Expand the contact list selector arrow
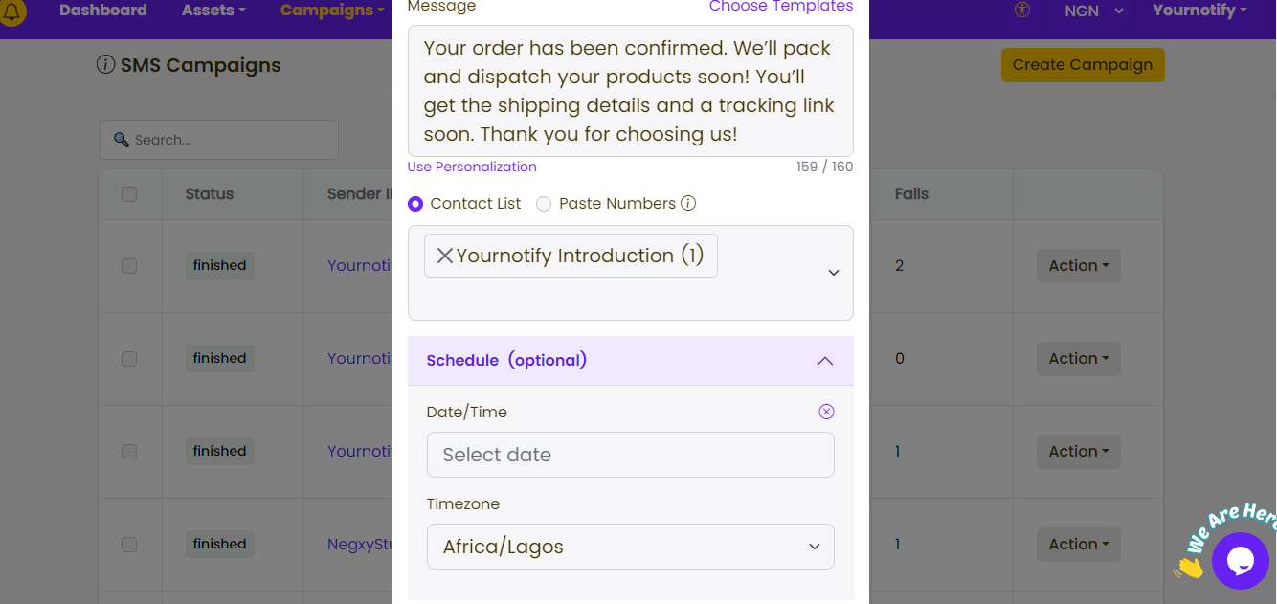 [x=833, y=273]
